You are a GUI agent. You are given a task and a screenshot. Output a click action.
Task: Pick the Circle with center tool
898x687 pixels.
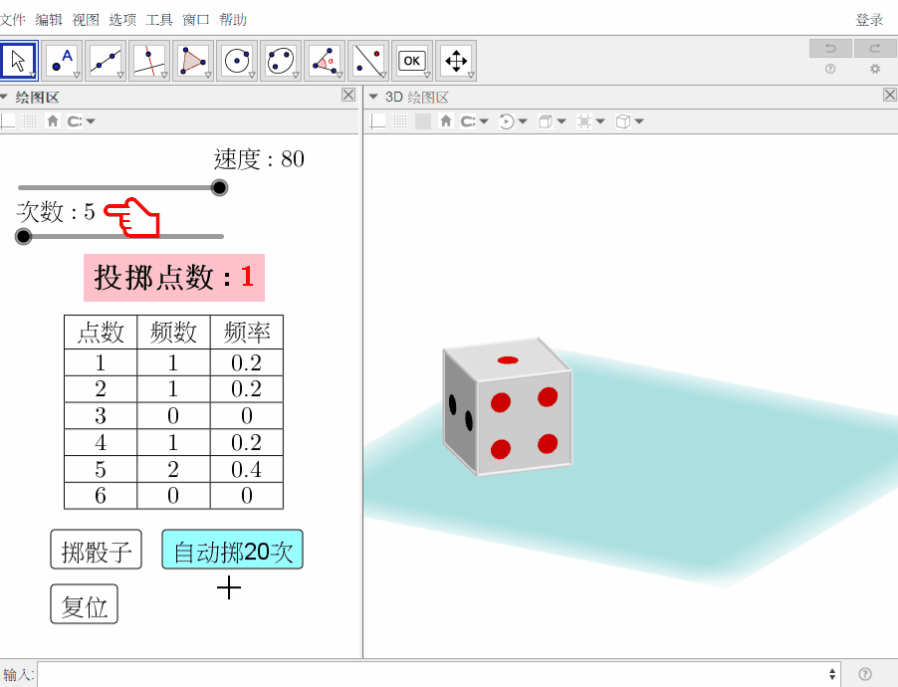(237, 60)
